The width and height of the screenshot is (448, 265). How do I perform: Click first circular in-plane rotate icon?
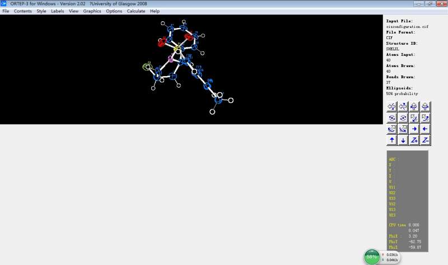tap(391, 117)
